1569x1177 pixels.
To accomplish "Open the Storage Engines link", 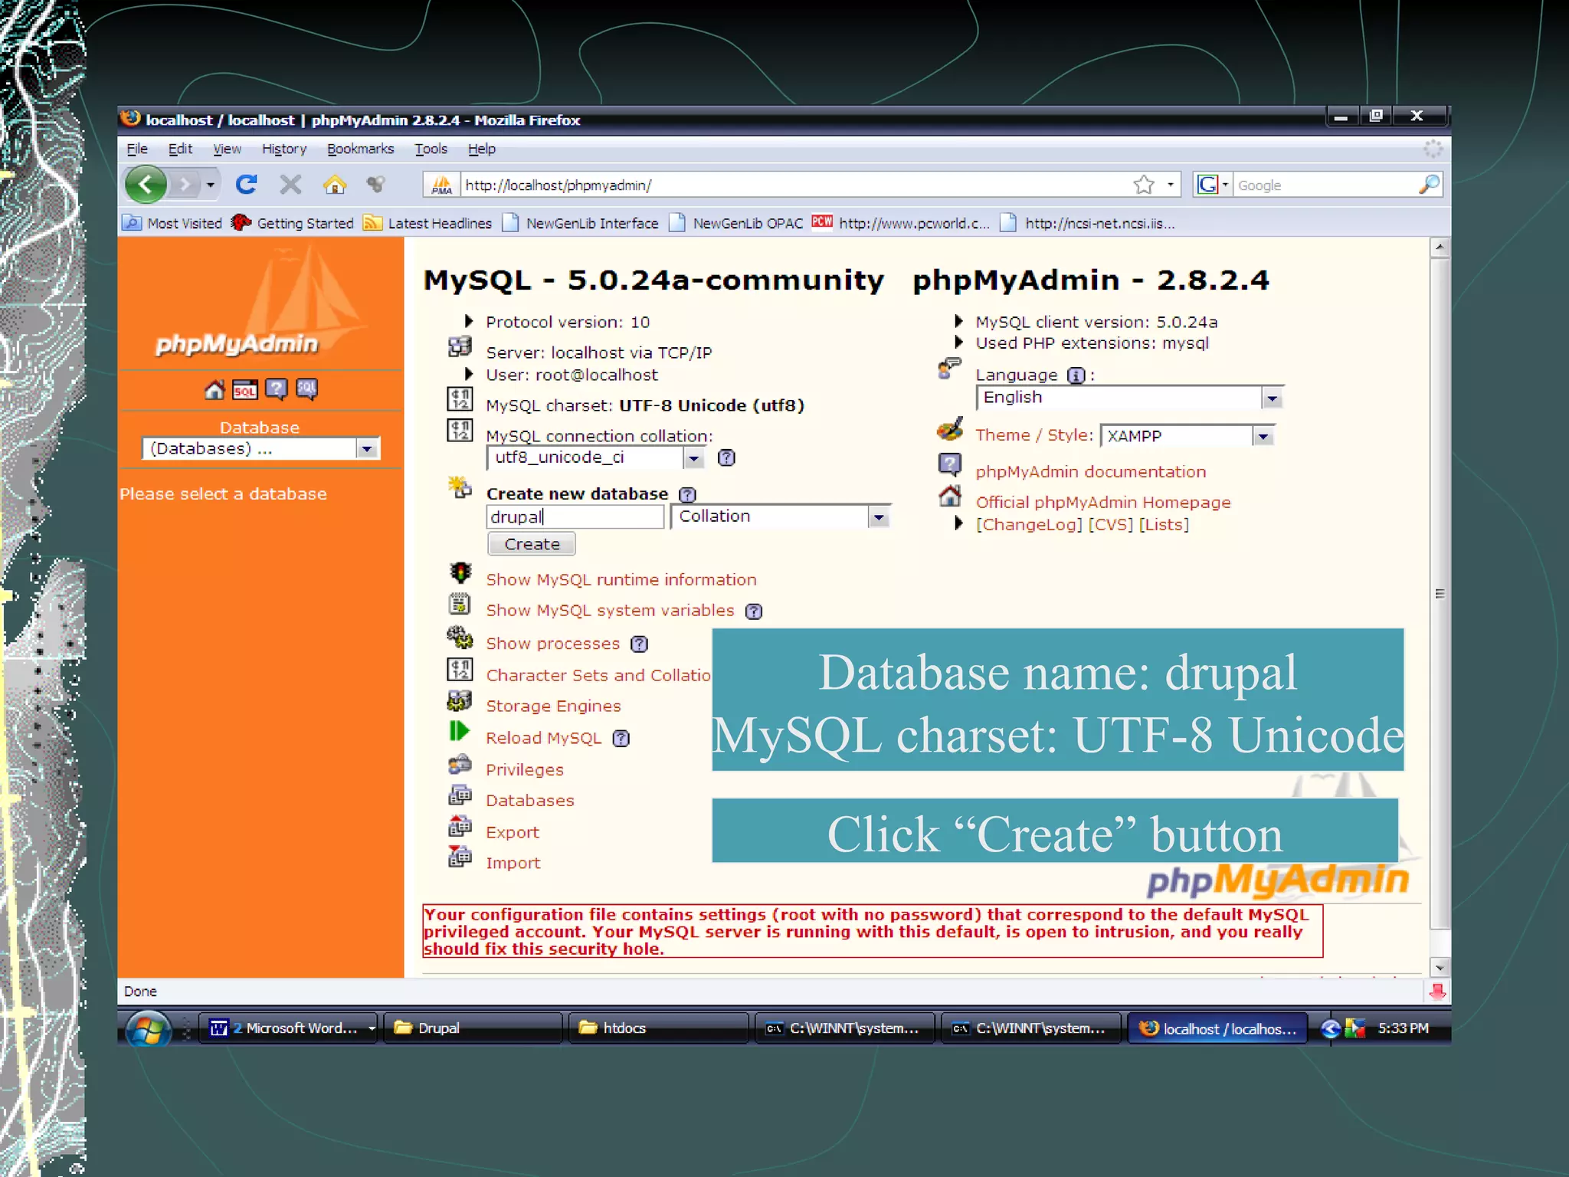I will 553,707.
